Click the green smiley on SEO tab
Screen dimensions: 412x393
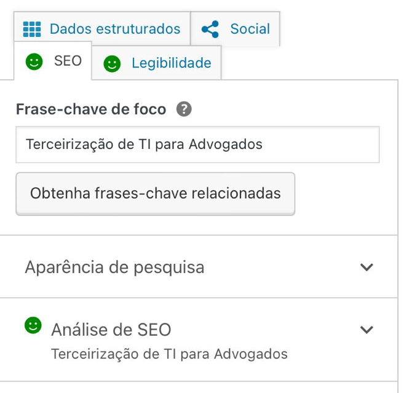34,62
